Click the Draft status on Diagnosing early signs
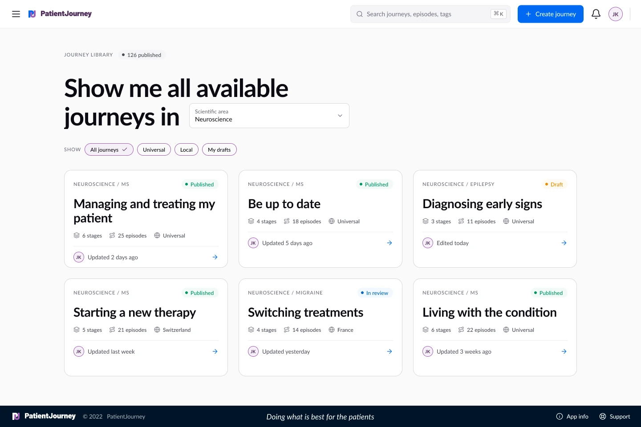 click(x=554, y=184)
